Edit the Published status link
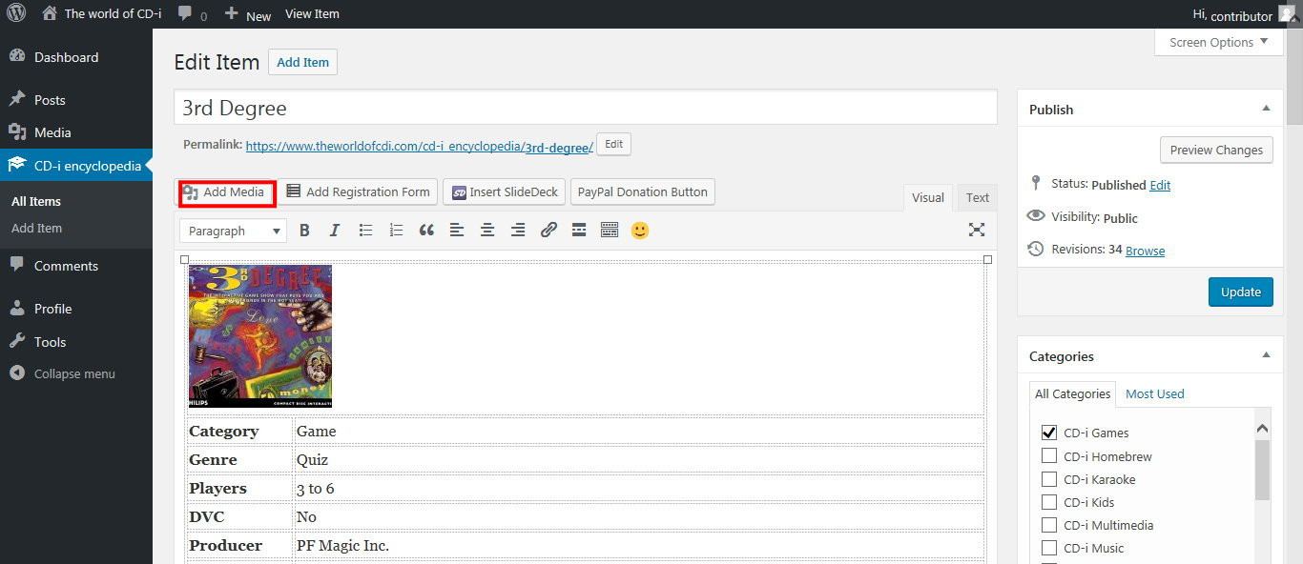1303x564 pixels. click(x=1160, y=185)
